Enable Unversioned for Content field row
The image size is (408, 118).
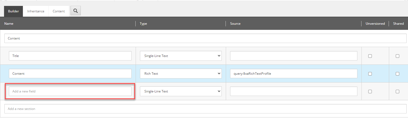[x=370, y=74]
